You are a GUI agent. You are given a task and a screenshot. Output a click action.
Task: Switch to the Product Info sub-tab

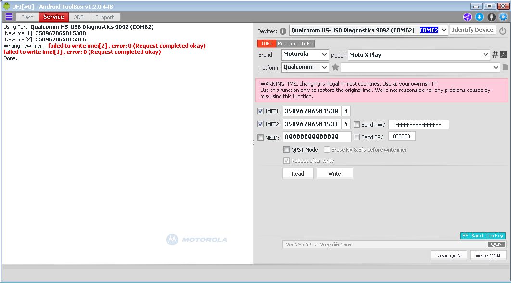coord(295,43)
